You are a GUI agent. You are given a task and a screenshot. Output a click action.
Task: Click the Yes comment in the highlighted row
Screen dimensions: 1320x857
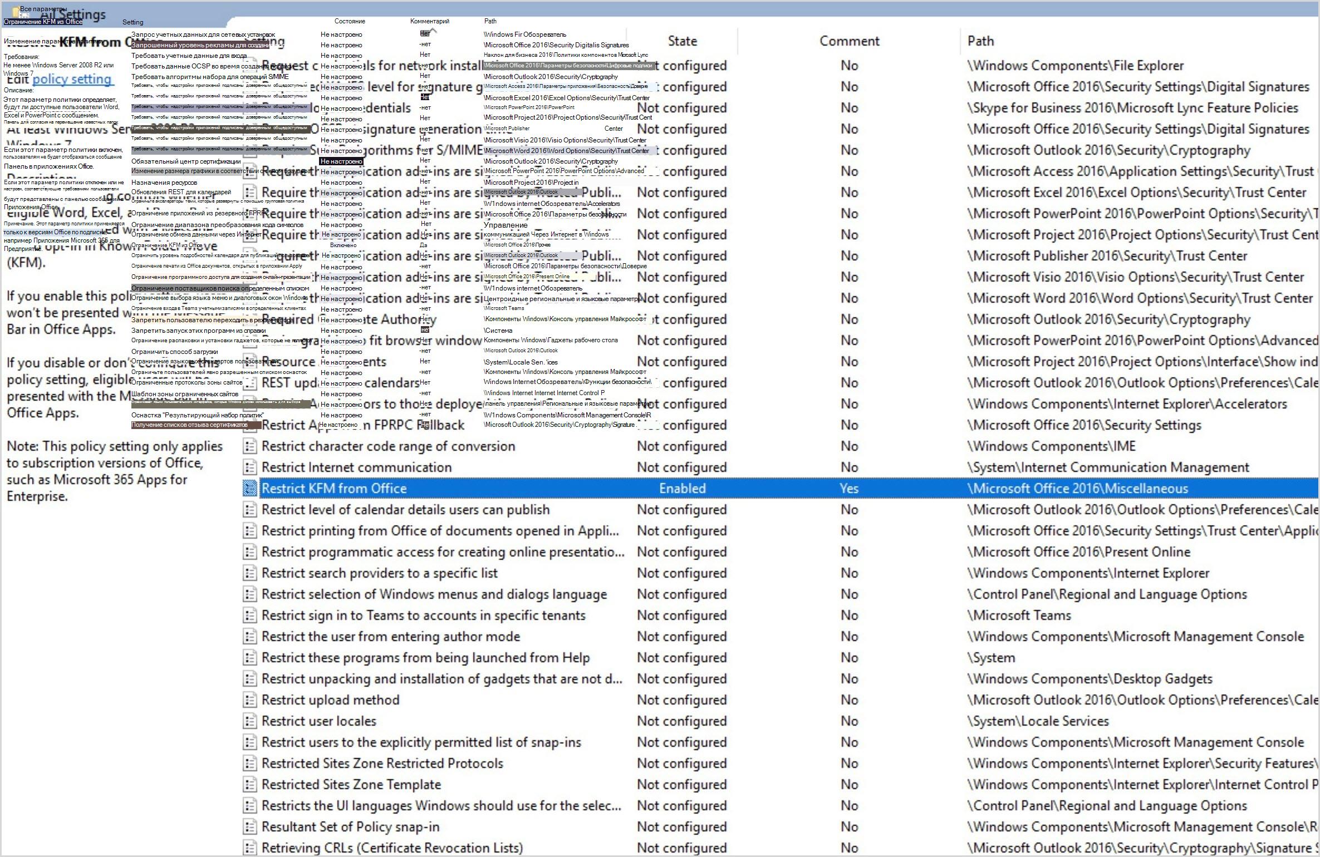click(850, 489)
